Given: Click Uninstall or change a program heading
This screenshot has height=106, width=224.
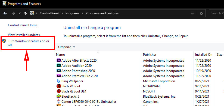Looking at the screenshot, I should tap(92, 27).
